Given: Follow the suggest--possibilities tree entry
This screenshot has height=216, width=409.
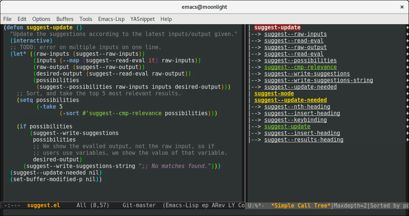Looking at the screenshot, I should [x=300, y=61].
